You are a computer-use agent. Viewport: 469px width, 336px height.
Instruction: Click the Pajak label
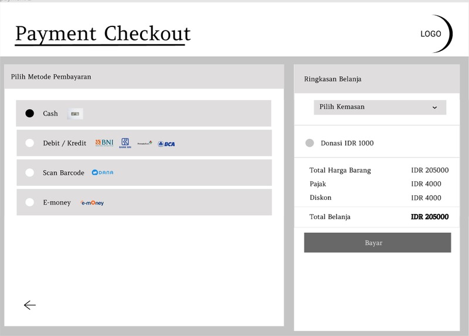318,184
